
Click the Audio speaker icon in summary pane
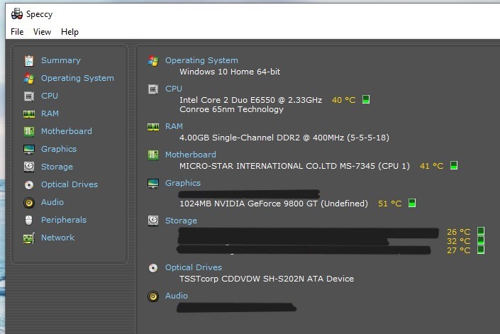[153, 296]
